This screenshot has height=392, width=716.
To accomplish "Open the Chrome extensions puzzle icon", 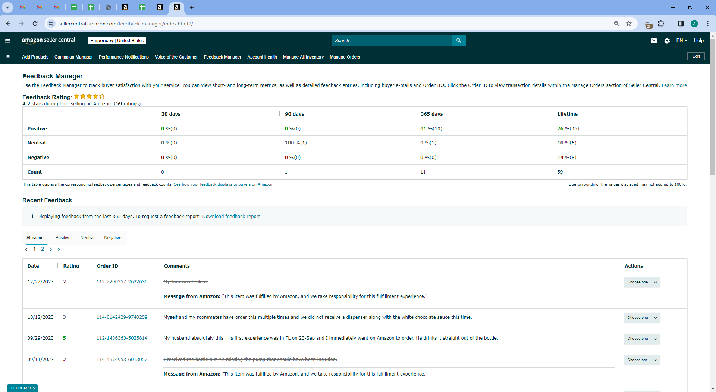I will [661, 24].
